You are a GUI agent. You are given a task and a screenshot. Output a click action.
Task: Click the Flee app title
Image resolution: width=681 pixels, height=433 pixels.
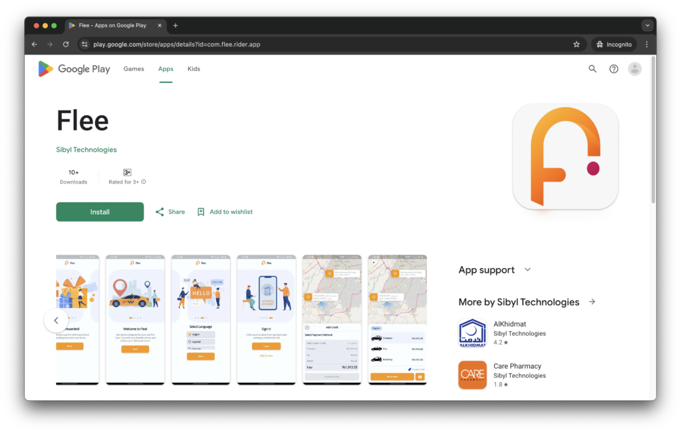(82, 120)
